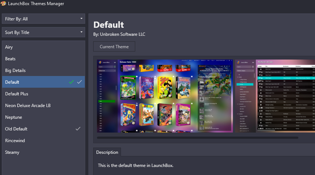Click the horizontal scrollbar under previews

coord(197,138)
